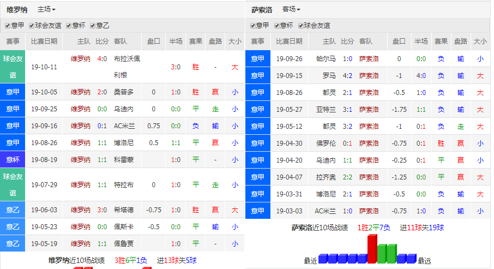494x269 pixels.
Task: Open 佩鲁贾 team link
Action: [x=123, y=244]
